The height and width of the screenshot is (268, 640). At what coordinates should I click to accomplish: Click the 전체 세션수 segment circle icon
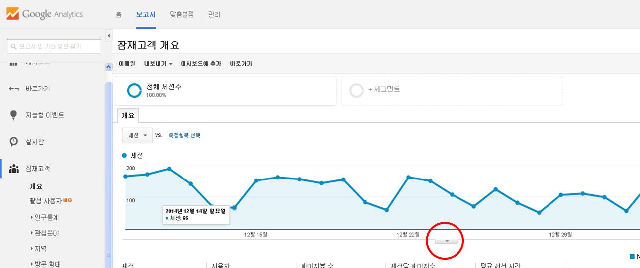pos(134,90)
